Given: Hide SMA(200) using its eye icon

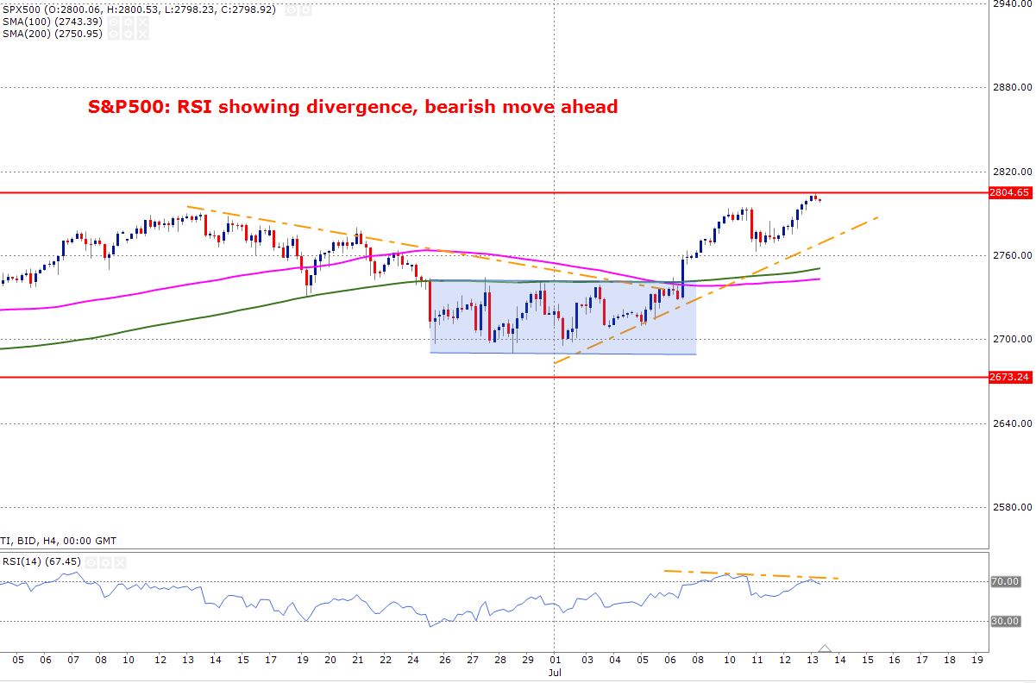Looking at the screenshot, I should 114,34.
